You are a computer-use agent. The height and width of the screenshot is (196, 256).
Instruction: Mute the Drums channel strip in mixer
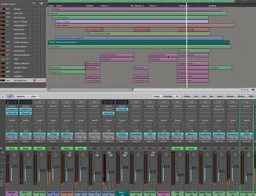tap(13, 184)
